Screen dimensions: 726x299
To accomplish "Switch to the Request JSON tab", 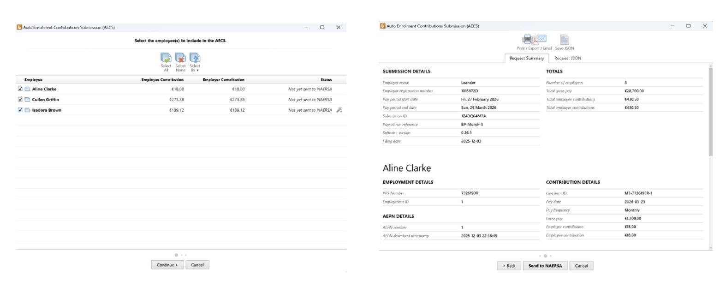I will (x=568, y=58).
